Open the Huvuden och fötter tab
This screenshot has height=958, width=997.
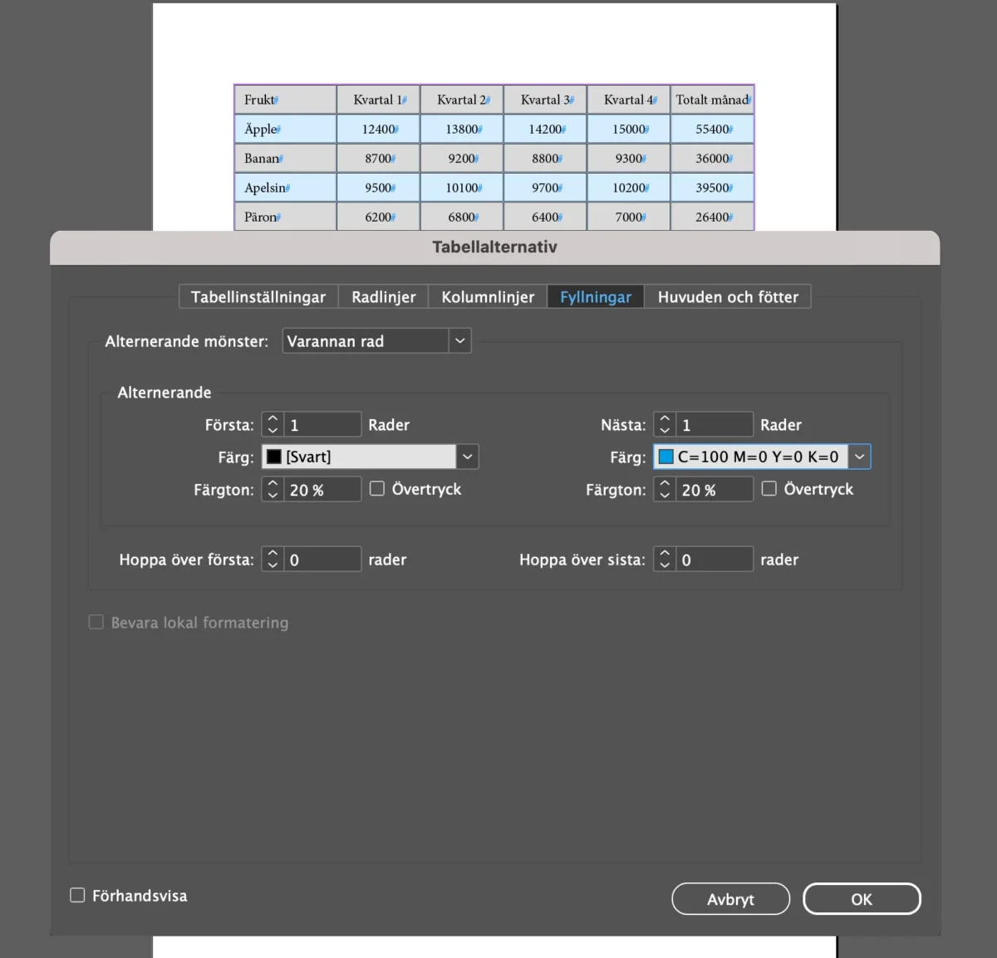pyautogui.click(x=728, y=297)
